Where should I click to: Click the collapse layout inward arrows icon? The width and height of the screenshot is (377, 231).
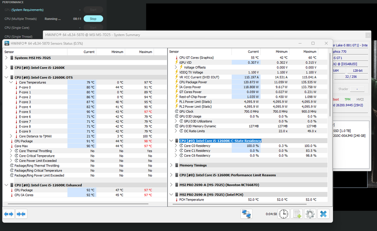click(21, 214)
